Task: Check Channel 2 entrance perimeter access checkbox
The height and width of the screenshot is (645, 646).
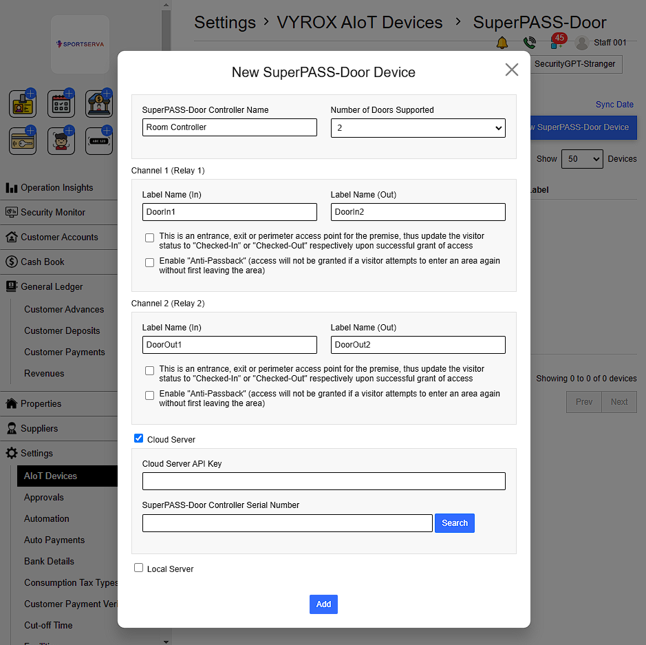Action: 149,370
